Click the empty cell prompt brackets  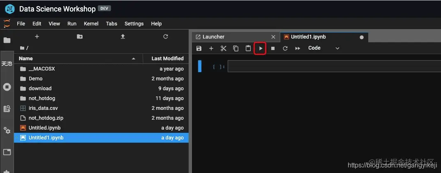coord(219,67)
